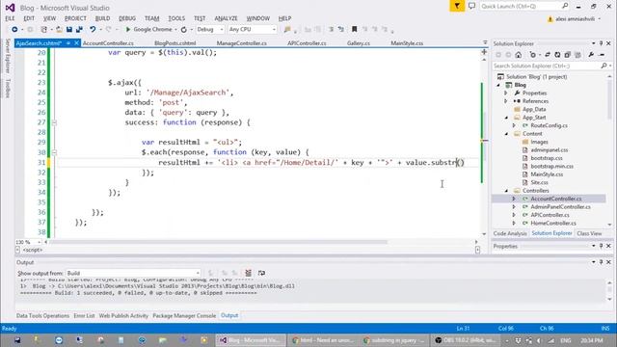Click Clear All icon in Output panel
Image resolution: width=617 pixels, height=347 pixels.
(x=249, y=273)
